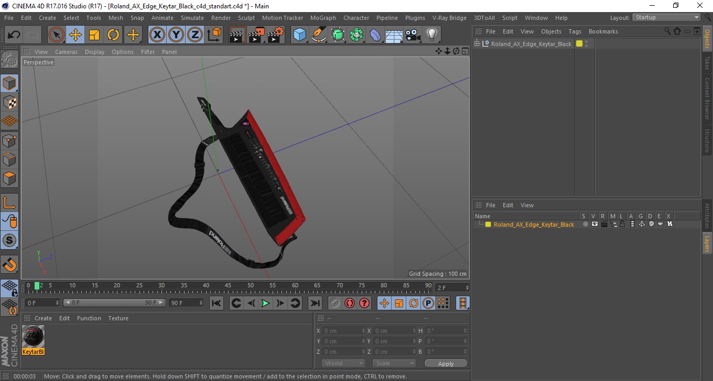The image size is (713, 381).
Task: Open the Attributes side tab
Action: click(x=707, y=216)
